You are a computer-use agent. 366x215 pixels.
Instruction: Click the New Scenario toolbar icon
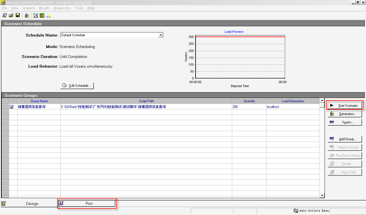[5, 15]
